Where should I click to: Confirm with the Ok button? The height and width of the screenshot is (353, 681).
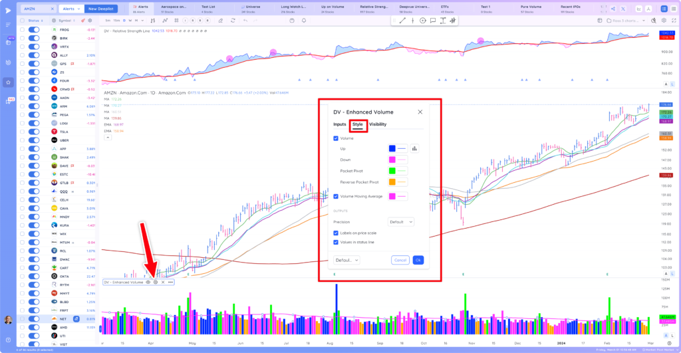coord(418,260)
